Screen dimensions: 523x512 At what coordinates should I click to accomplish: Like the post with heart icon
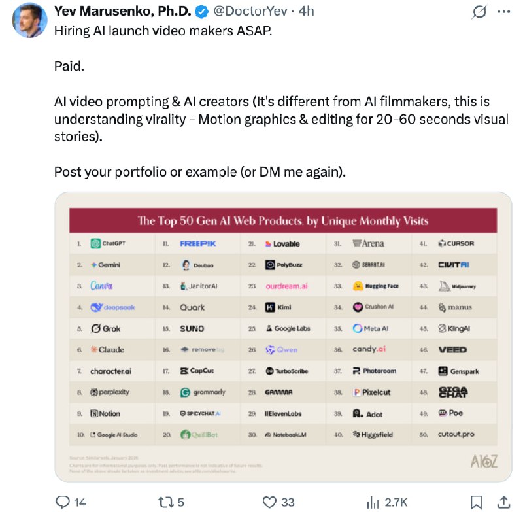pyautogui.click(x=270, y=502)
